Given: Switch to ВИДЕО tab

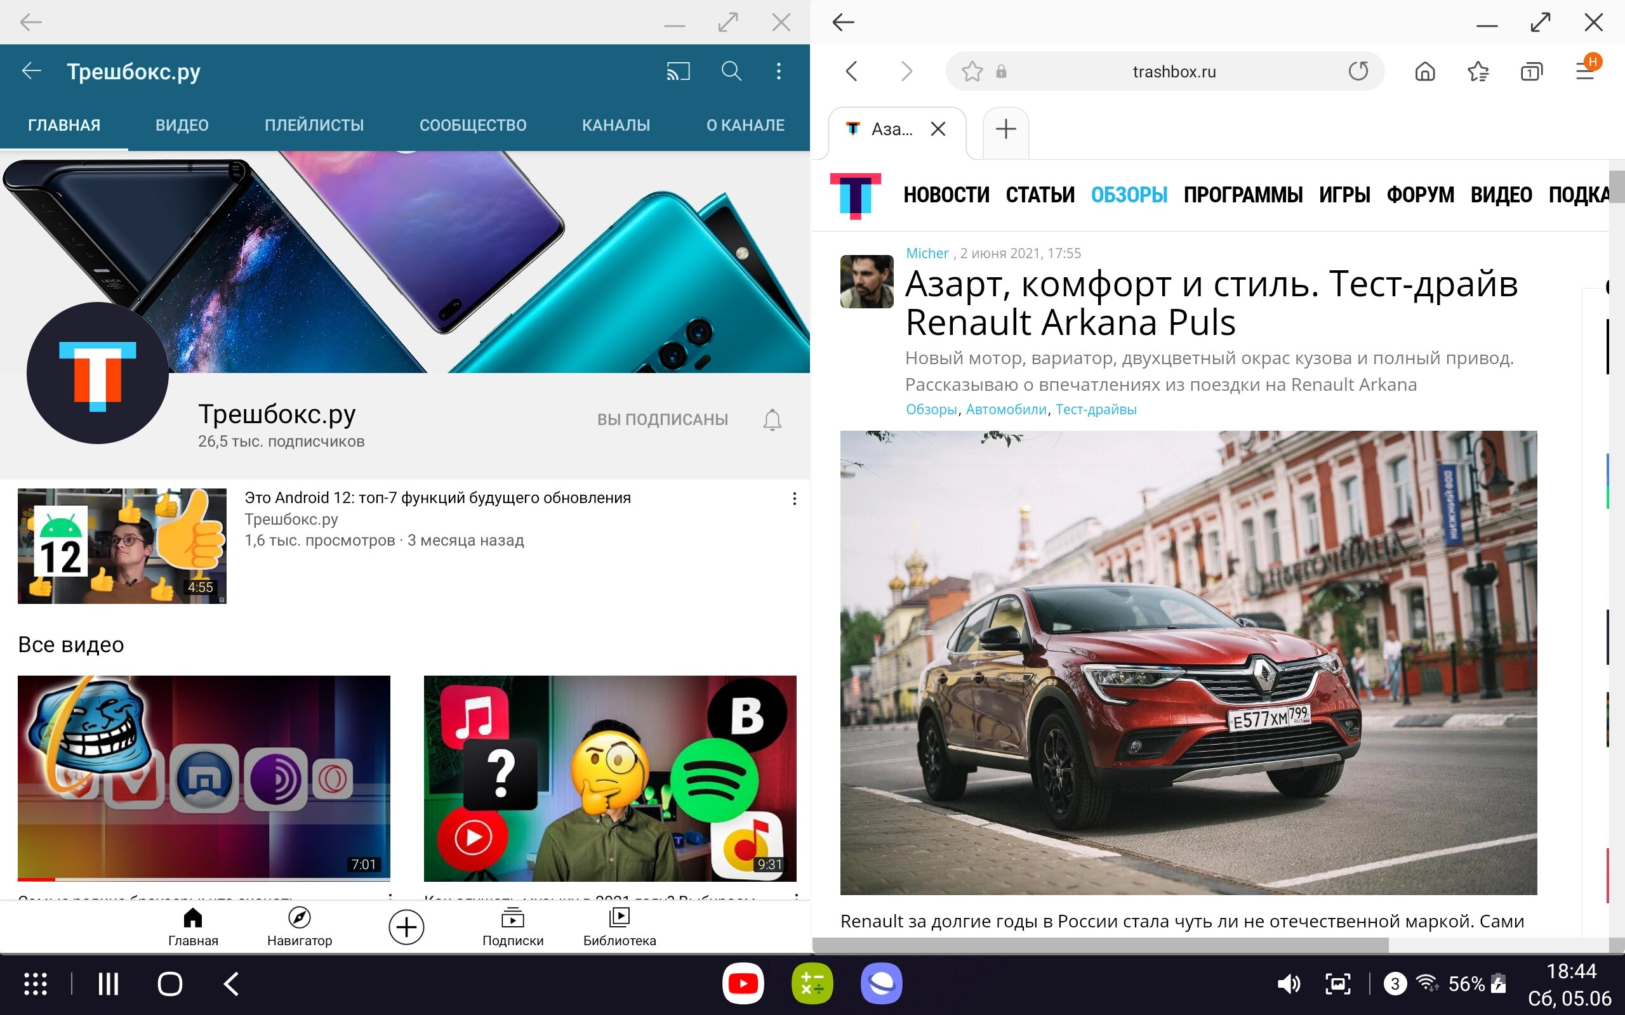Looking at the screenshot, I should tap(182, 125).
